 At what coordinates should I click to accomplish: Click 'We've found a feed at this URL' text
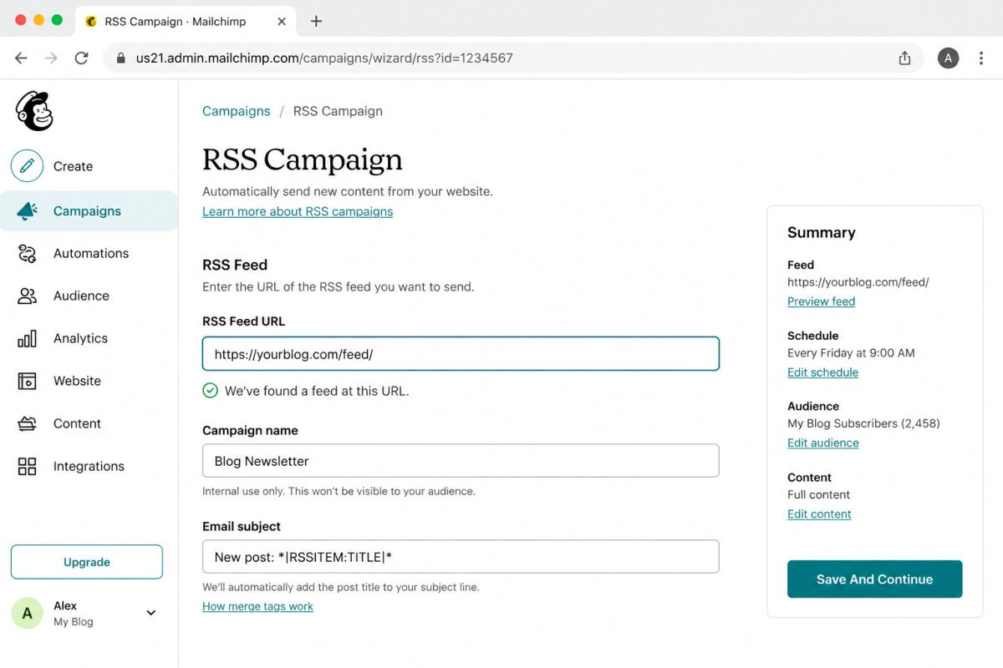pos(317,391)
